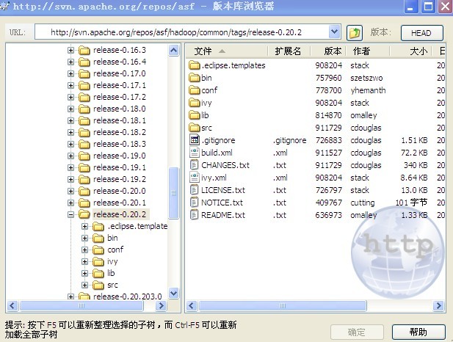The image size is (453, 342).
Task: Expand the release-0.19.1 tree node
Action: click(70, 167)
